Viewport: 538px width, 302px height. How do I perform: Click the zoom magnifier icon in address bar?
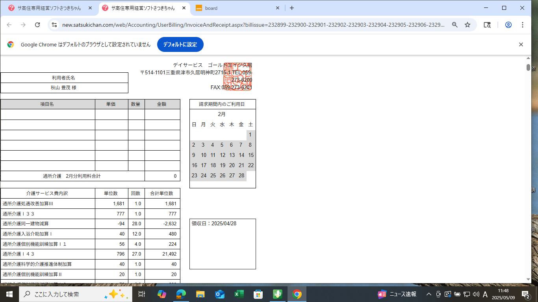tap(455, 25)
